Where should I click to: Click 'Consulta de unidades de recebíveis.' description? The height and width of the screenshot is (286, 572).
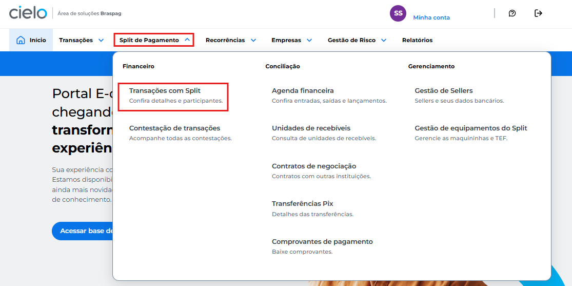[324, 139]
